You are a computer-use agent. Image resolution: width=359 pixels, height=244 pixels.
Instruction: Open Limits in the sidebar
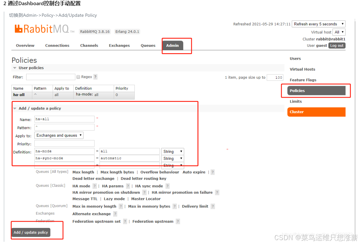(296, 102)
